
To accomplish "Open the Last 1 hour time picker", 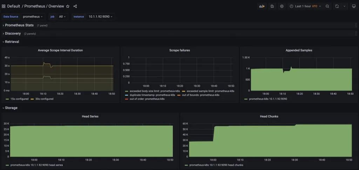I will coord(305,6).
